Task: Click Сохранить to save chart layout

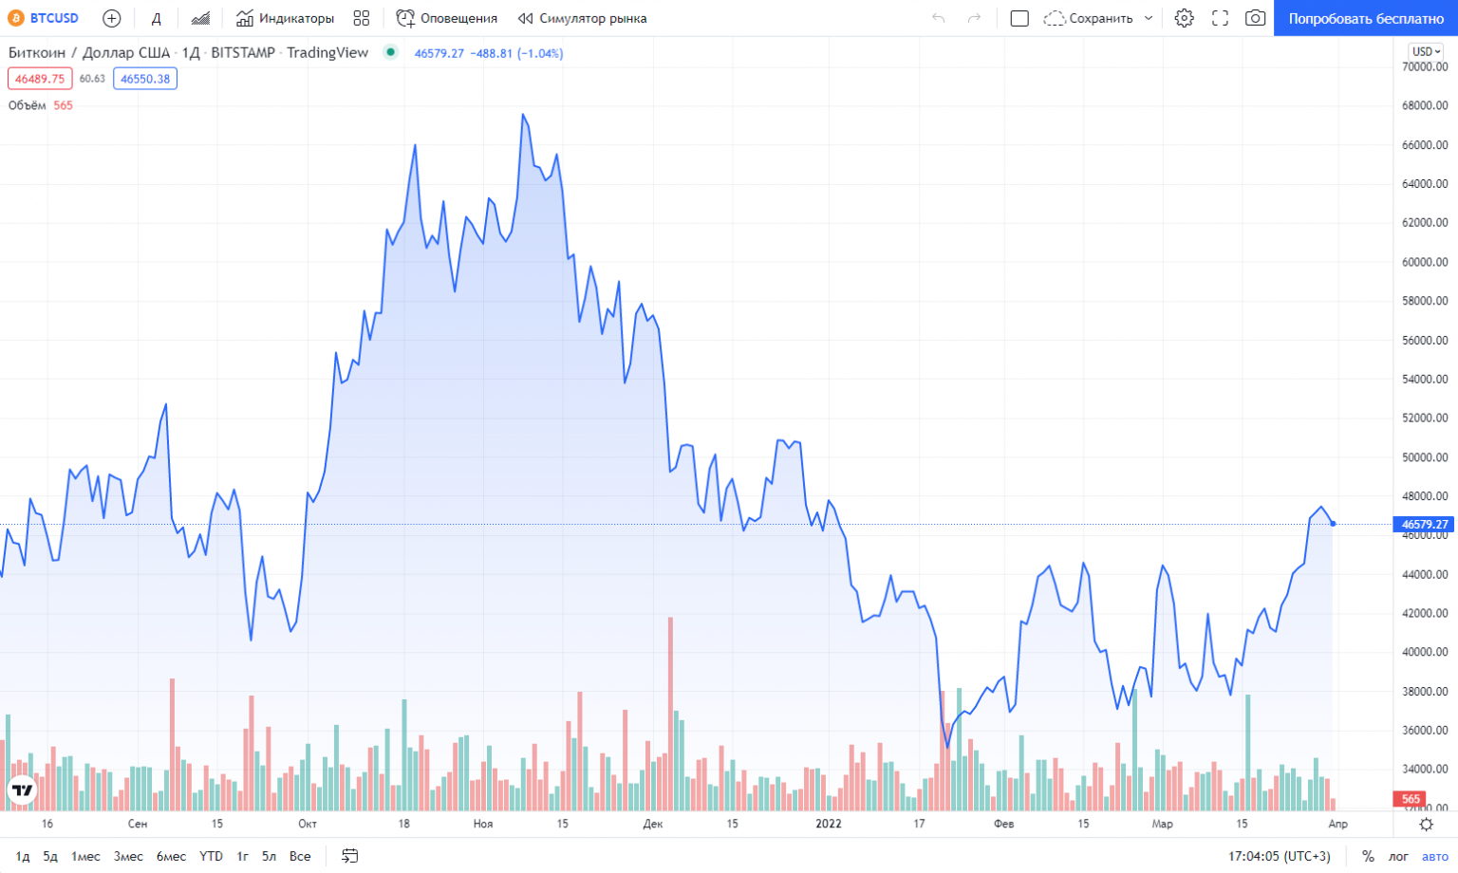Action: [x=1088, y=18]
